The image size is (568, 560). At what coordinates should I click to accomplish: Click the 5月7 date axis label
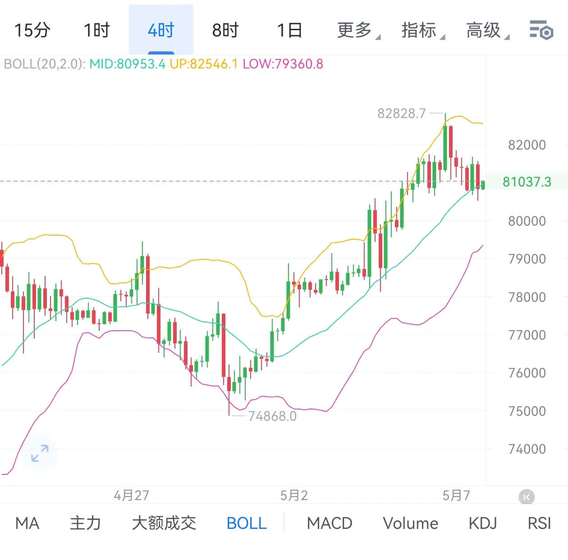pos(456,496)
